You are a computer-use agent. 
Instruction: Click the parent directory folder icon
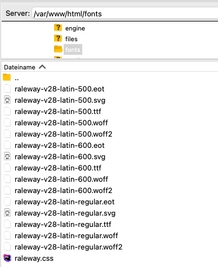point(7,77)
